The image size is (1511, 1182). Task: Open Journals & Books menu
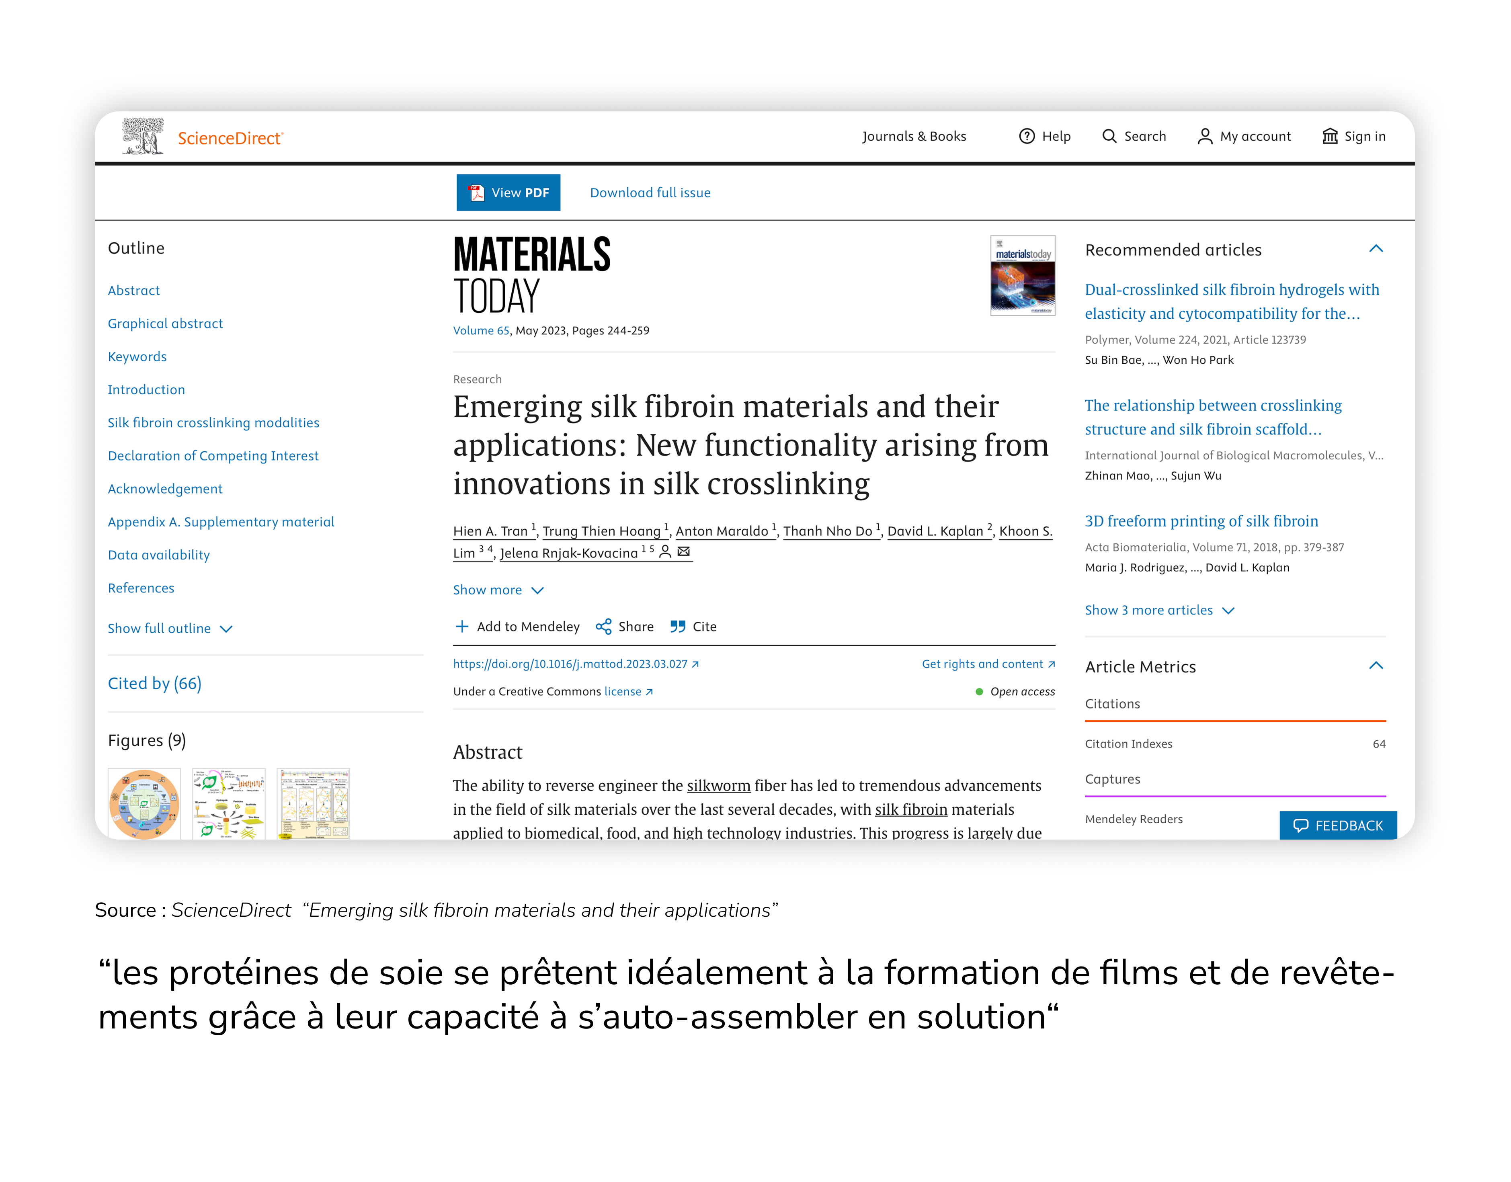pos(914,136)
